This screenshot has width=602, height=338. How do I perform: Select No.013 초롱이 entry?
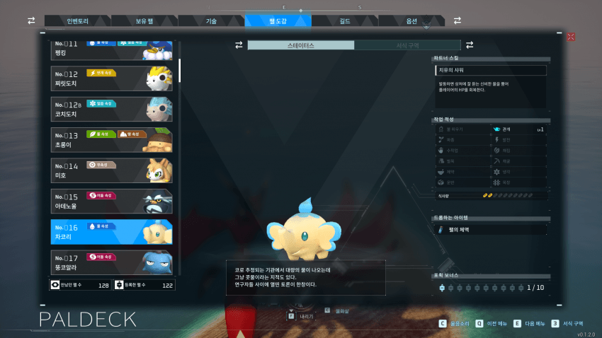[112, 140]
